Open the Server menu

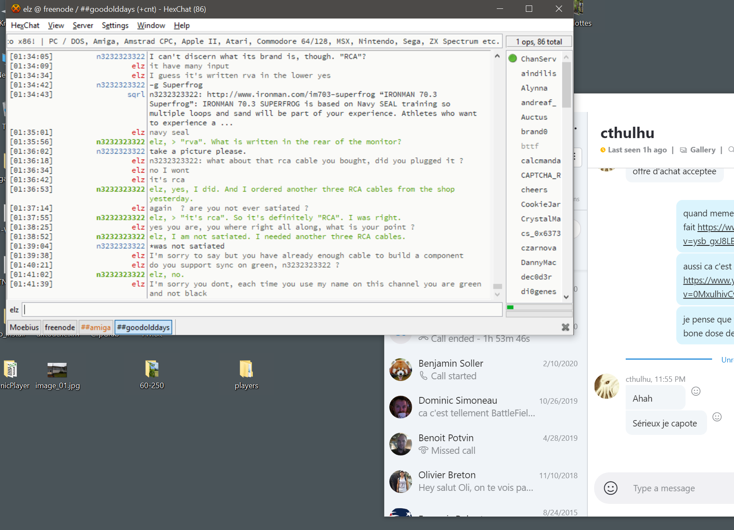click(83, 25)
